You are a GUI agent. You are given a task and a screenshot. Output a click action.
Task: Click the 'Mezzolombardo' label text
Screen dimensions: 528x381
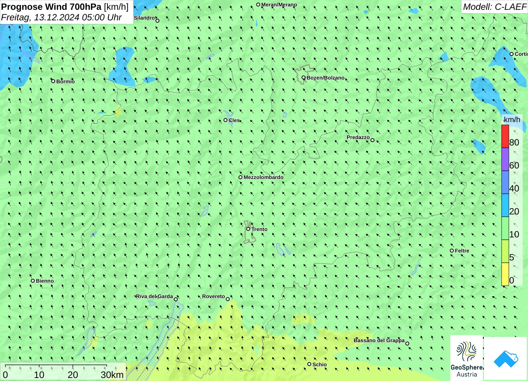coord(263,177)
